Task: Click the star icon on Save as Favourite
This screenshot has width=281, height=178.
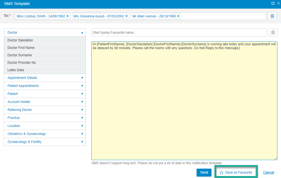Action: [221, 172]
